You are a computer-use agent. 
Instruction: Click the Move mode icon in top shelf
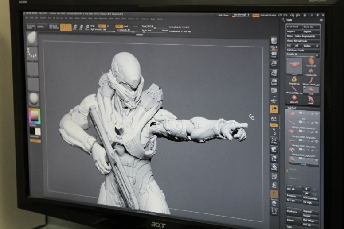click(75, 27)
